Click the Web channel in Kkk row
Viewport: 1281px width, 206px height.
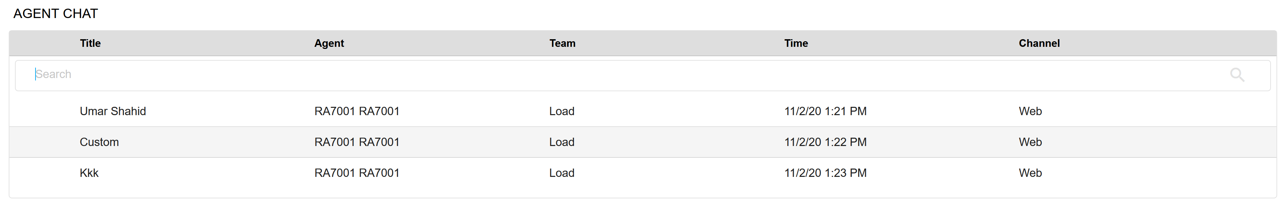(1030, 173)
